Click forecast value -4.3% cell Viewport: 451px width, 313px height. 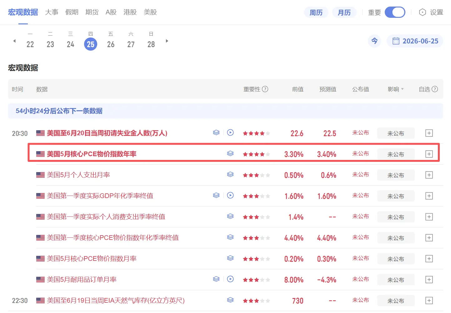tap(327, 280)
